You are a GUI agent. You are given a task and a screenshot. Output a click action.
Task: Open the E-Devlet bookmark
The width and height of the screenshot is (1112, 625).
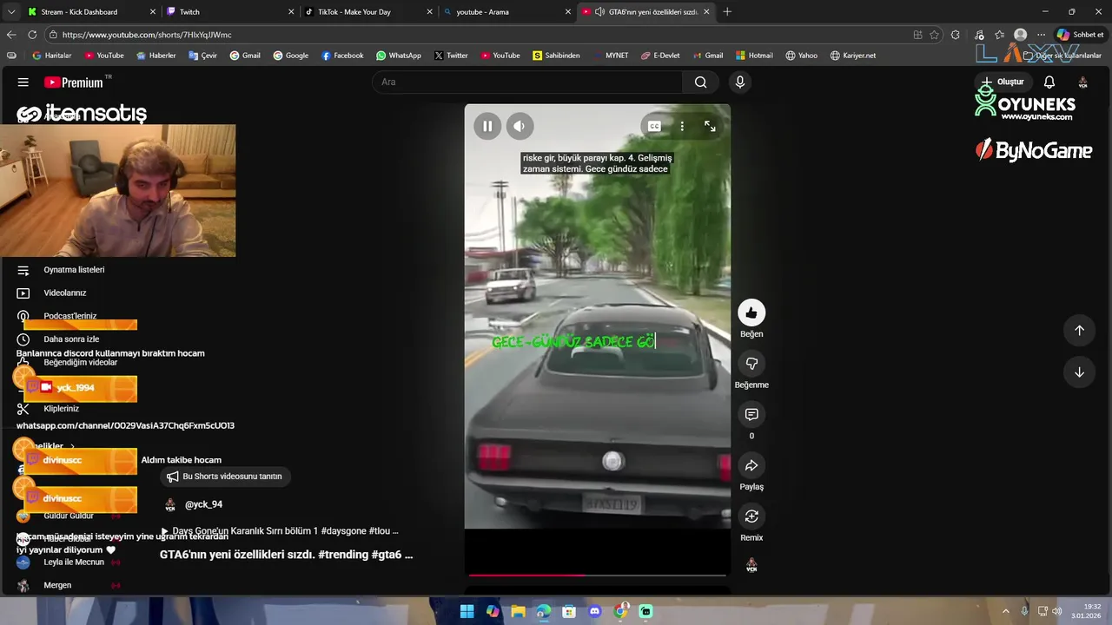coord(661,56)
